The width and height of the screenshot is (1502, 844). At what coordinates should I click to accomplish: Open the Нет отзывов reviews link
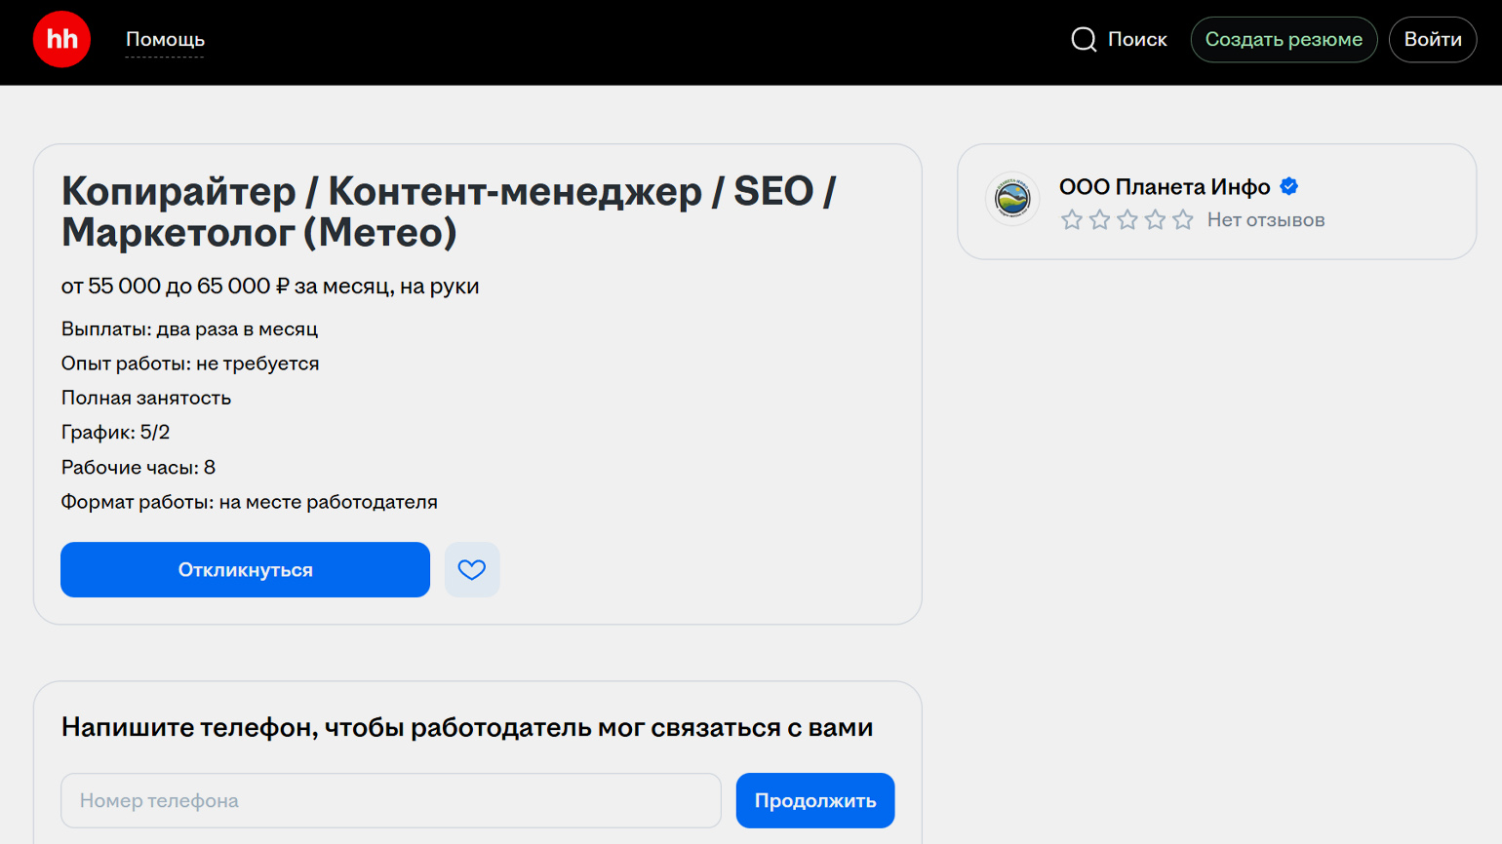point(1265,220)
